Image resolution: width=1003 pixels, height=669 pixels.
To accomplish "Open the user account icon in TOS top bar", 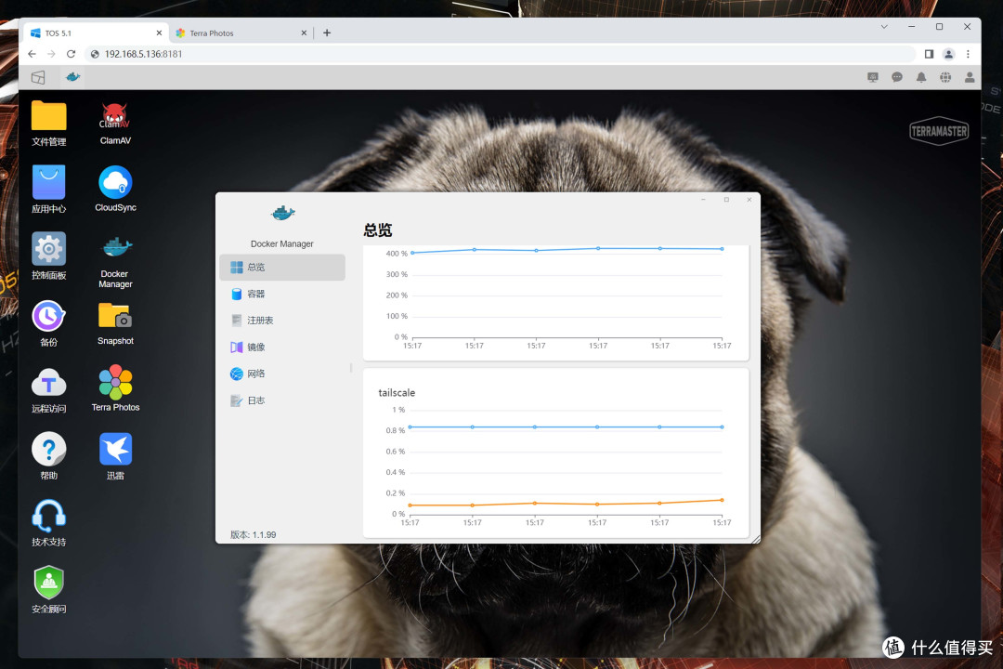I will [x=970, y=77].
